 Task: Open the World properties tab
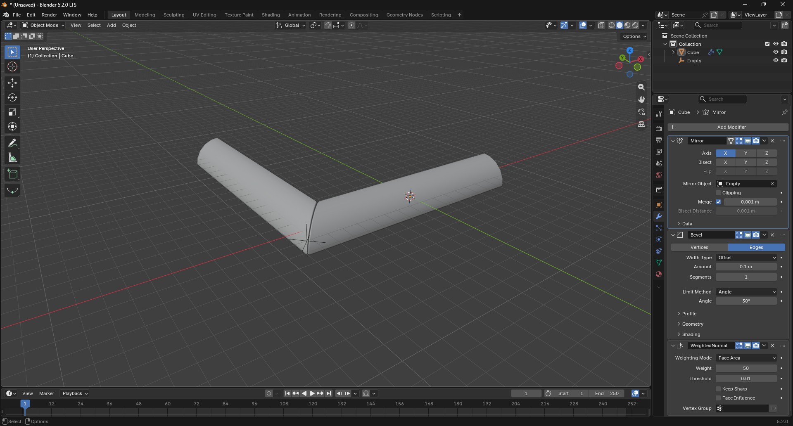[x=659, y=175]
